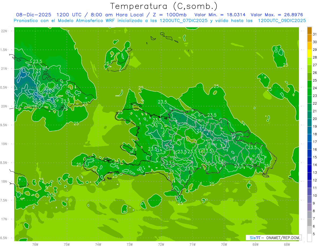322x248 pixels.
Task: Click the "68W" longitude axis label
Action: pyautogui.click(x=287, y=244)
